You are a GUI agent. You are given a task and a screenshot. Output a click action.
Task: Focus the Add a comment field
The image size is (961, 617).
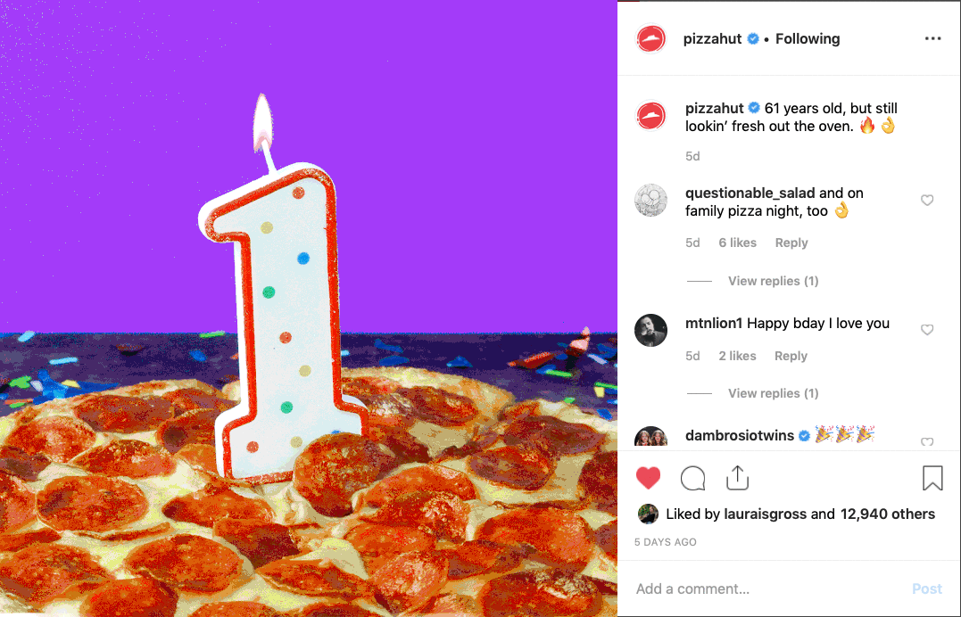click(x=769, y=588)
